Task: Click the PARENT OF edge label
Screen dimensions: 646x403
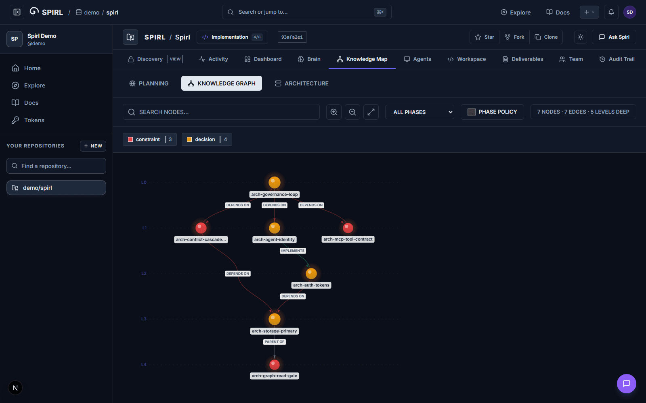Action: tap(275, 342)
